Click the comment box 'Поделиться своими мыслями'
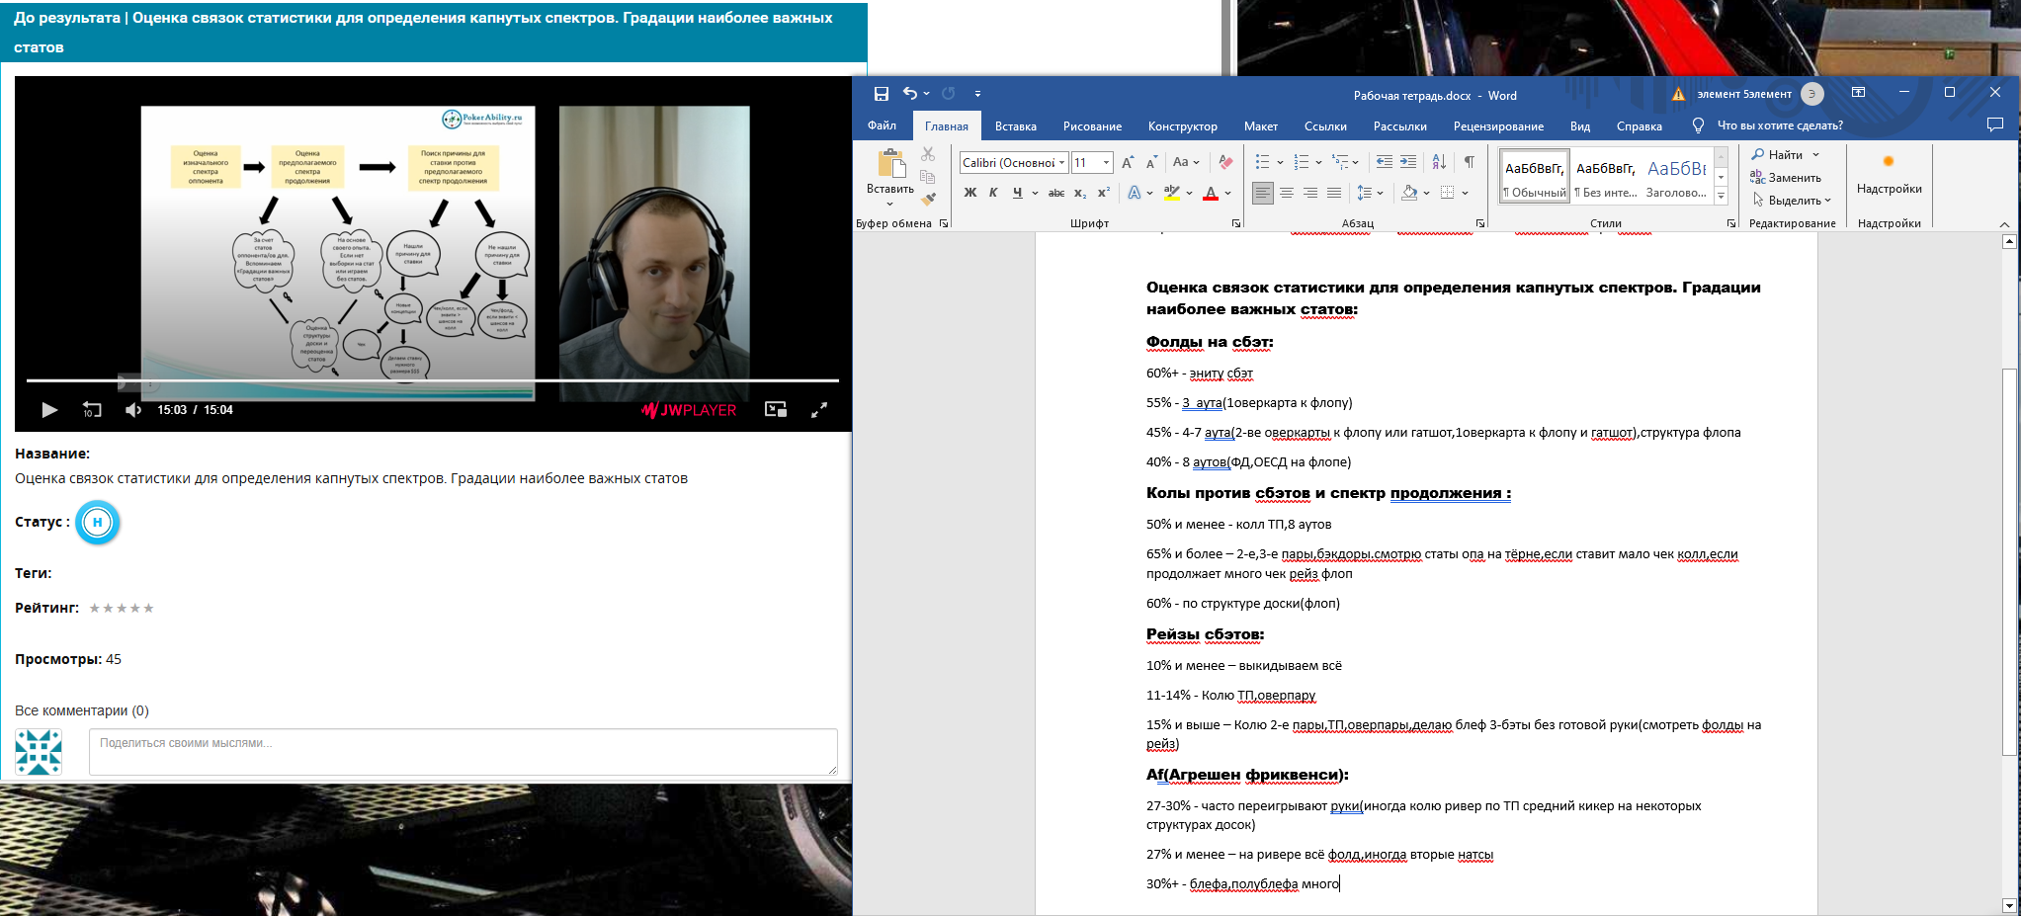The width and height of the screenshot is (2021, 916). [463, 752]
